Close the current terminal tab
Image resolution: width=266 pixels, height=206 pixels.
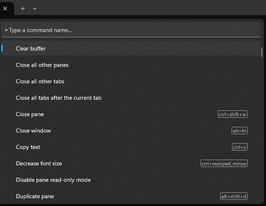(5, 8)
